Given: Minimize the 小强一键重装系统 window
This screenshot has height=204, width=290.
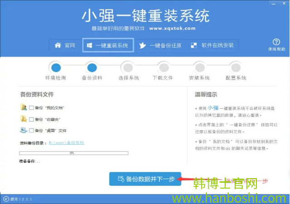Looking at the screenshot, I should (x=274, y=4).
